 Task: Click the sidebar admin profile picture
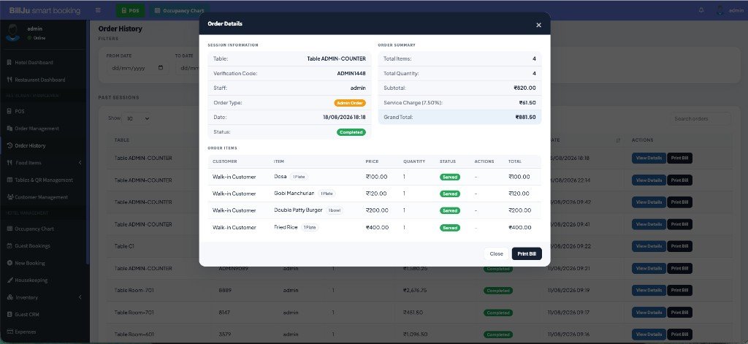click(x=13, y=34)
